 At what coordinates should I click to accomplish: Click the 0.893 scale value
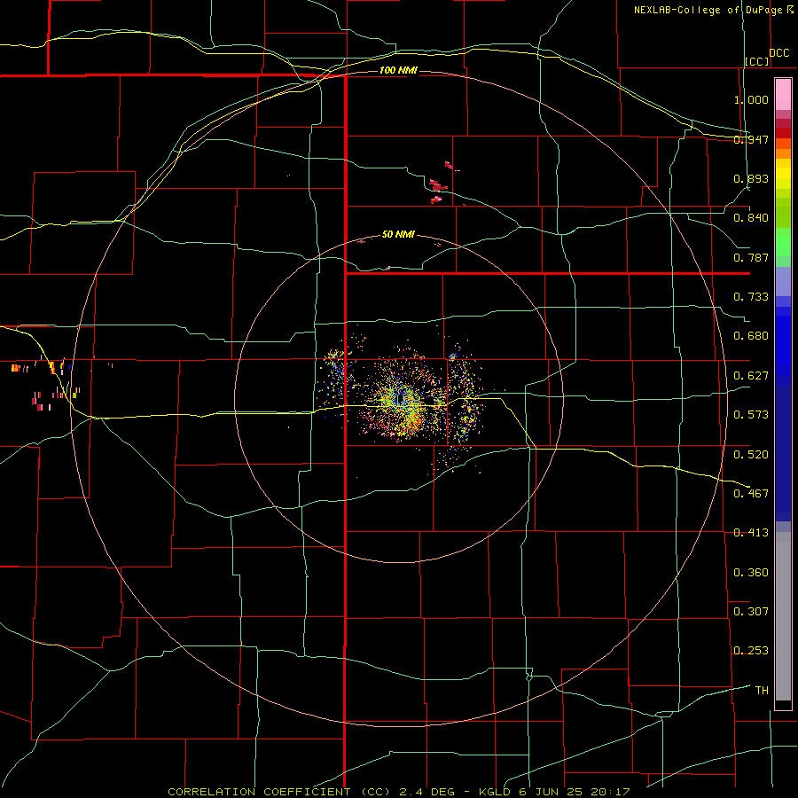click(751, 178)
